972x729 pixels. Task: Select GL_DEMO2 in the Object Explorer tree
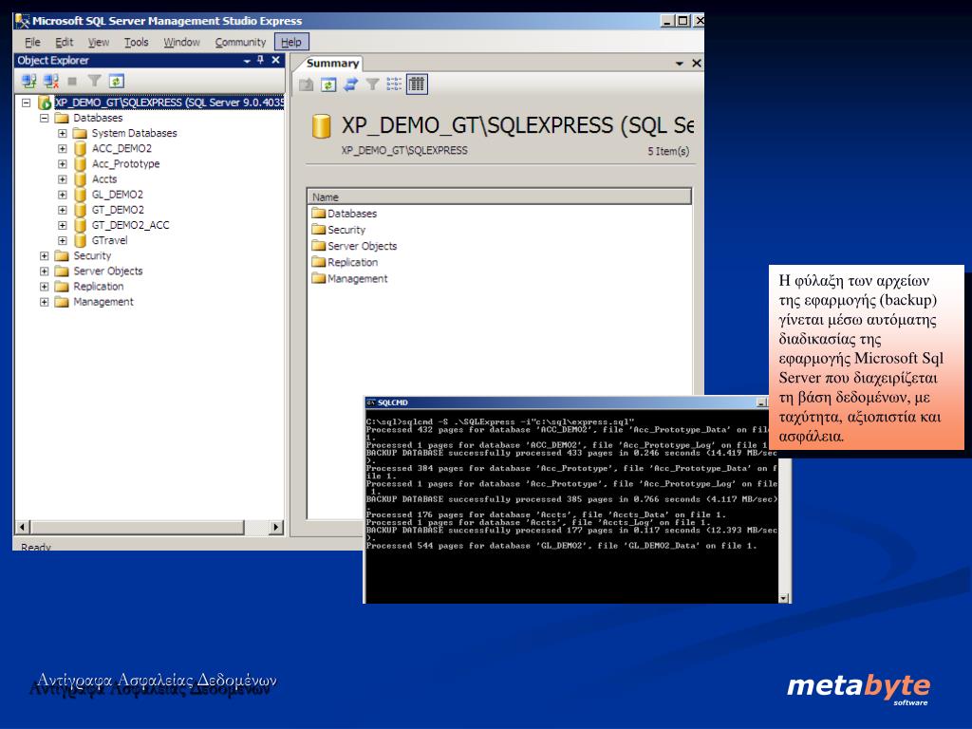[x=117, y=195]
